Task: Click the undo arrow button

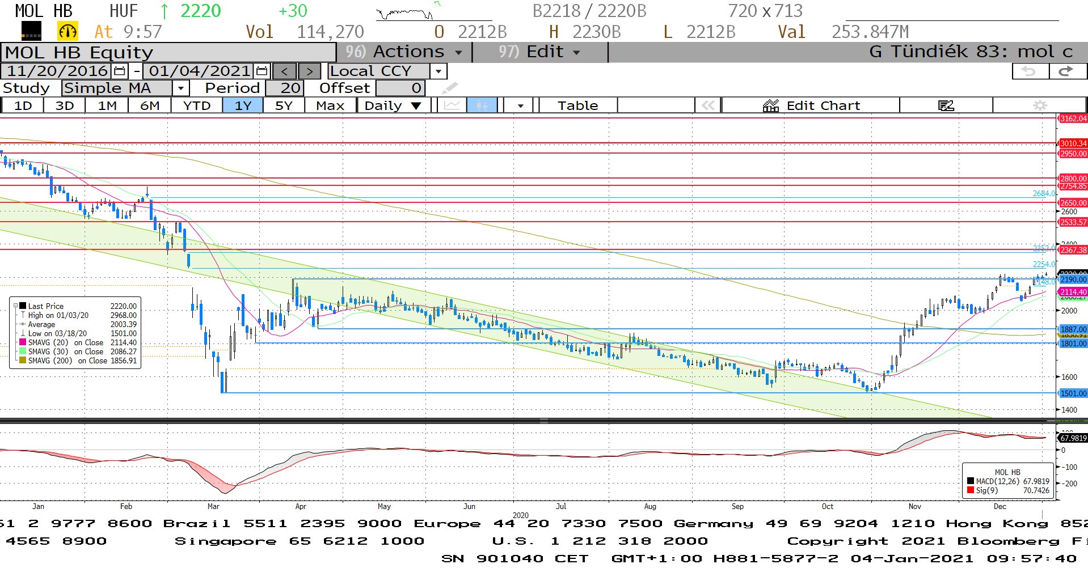Action: 1030,71
